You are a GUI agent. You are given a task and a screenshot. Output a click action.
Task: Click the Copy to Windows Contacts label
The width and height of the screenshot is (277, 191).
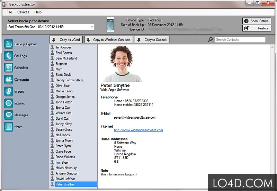[x=111, y=40]
